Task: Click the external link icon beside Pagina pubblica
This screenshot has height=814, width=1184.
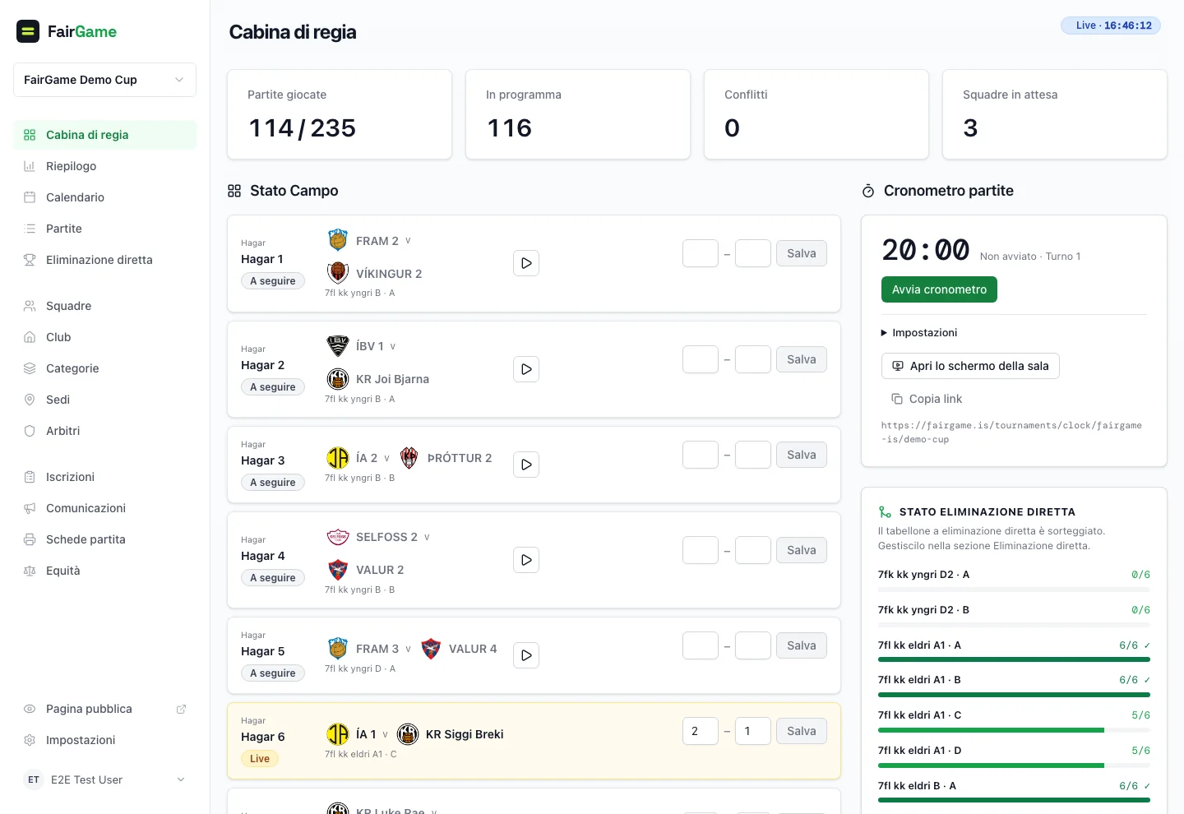Action: tap(181, 709)
